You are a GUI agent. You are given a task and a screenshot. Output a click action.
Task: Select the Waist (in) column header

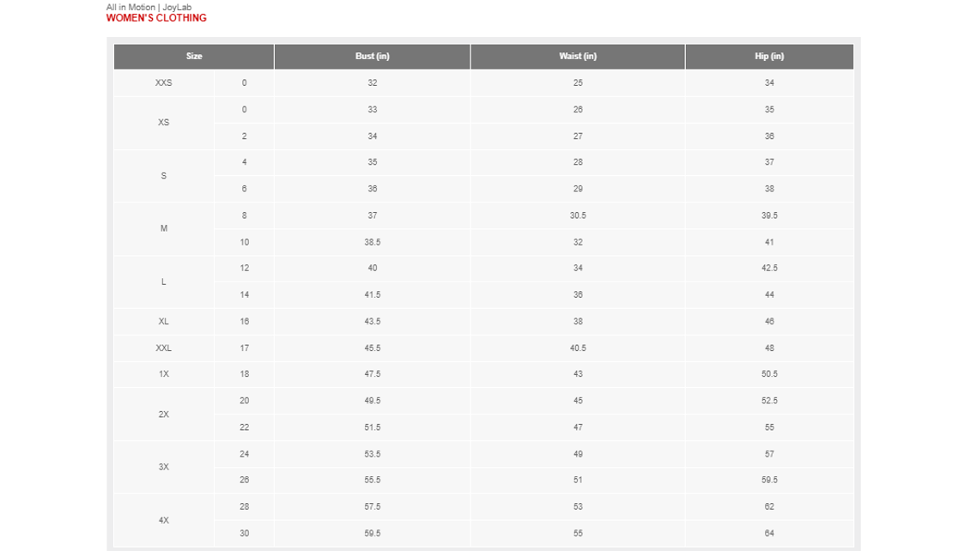(x=578, y=56)
